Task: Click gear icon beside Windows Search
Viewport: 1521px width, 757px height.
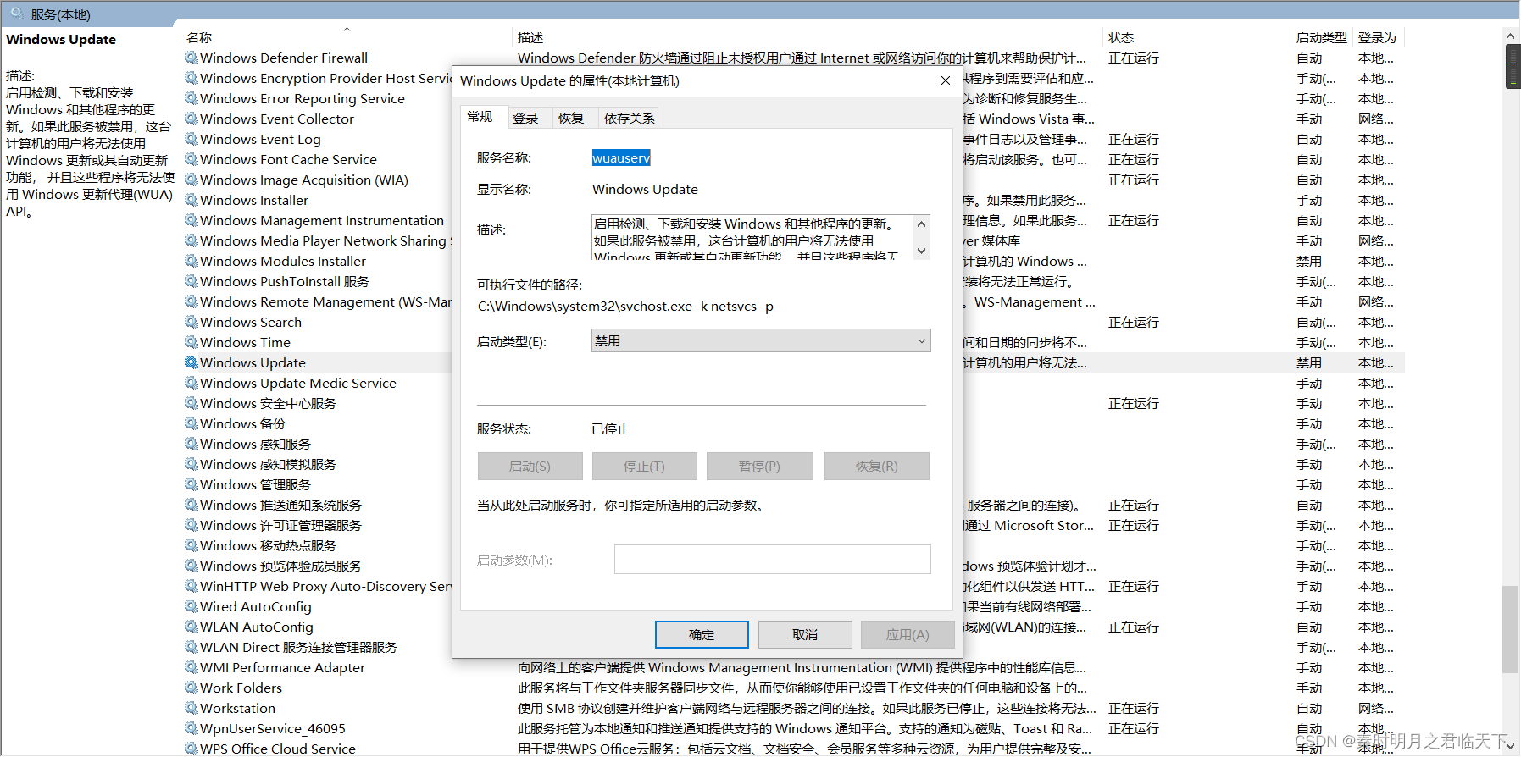Action: click(192, 322)
